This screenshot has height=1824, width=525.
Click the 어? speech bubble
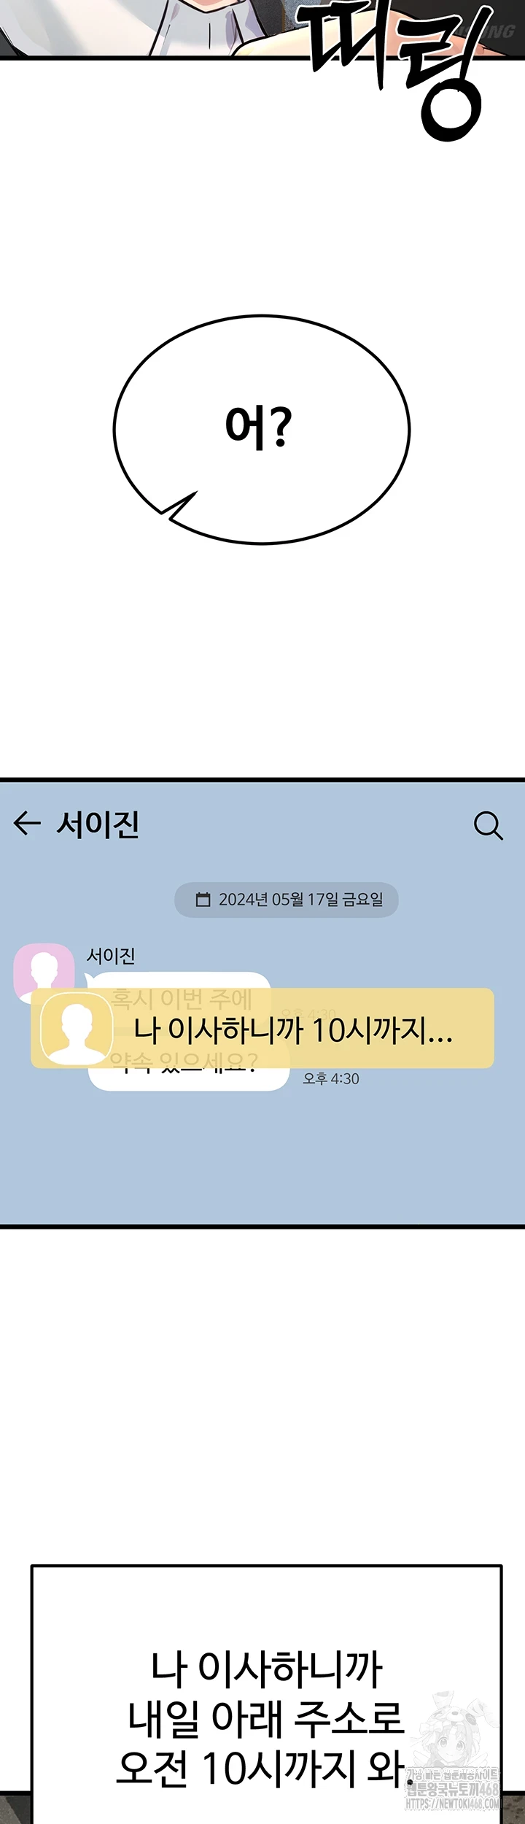click(261, 430)
